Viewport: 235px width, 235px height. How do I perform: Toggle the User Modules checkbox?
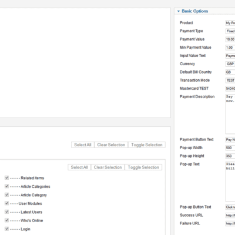tap(6, 203)
